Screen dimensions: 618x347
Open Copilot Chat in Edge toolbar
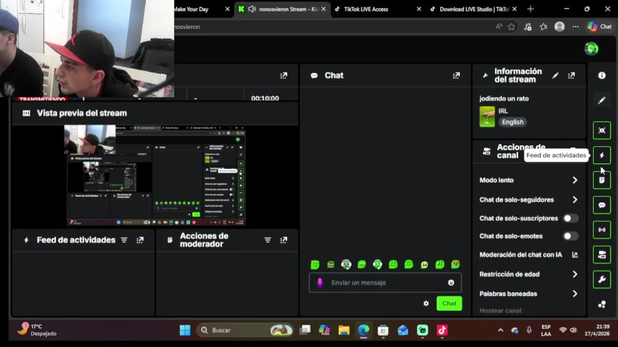tap(600, 27)
